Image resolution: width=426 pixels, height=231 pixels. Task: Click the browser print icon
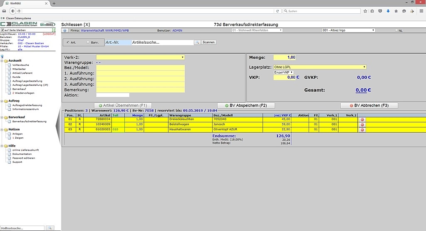(4, 11)
